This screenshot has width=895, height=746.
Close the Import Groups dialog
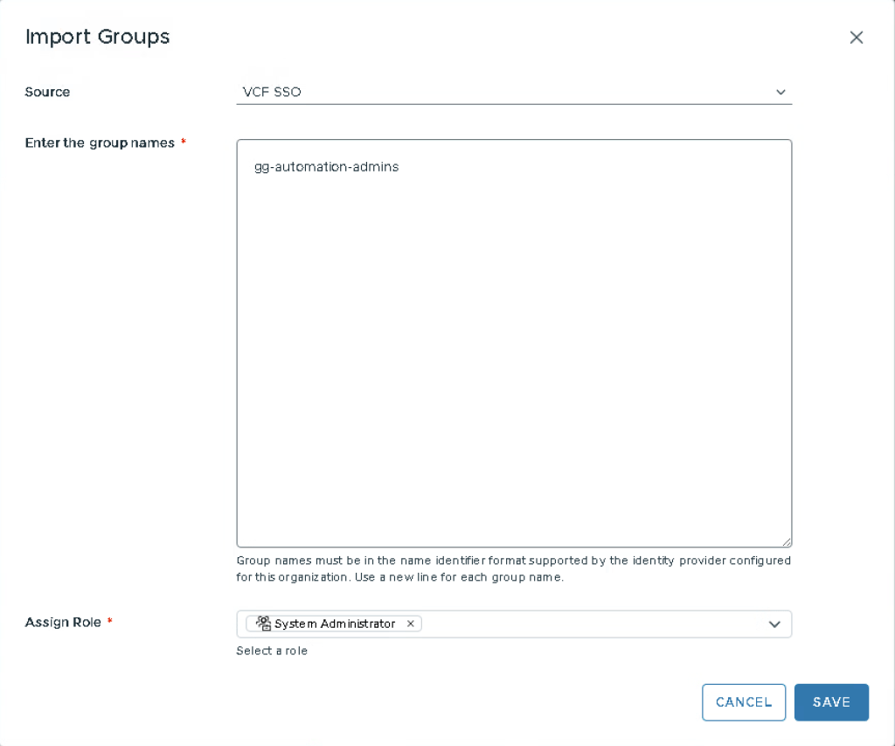(856, 37)
